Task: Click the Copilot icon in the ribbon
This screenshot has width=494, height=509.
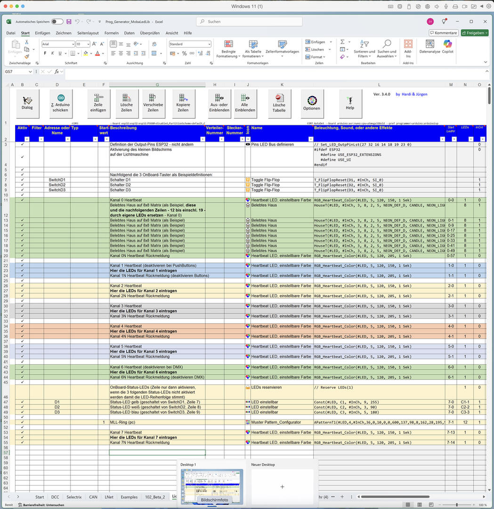Action: pos(447,44)
